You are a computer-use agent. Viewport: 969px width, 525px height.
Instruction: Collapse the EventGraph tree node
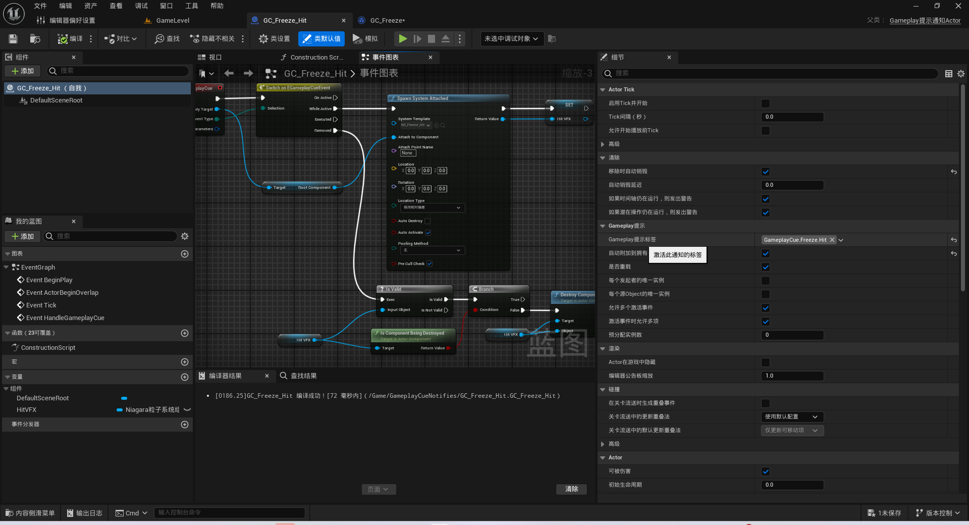[x=6, y=268]
